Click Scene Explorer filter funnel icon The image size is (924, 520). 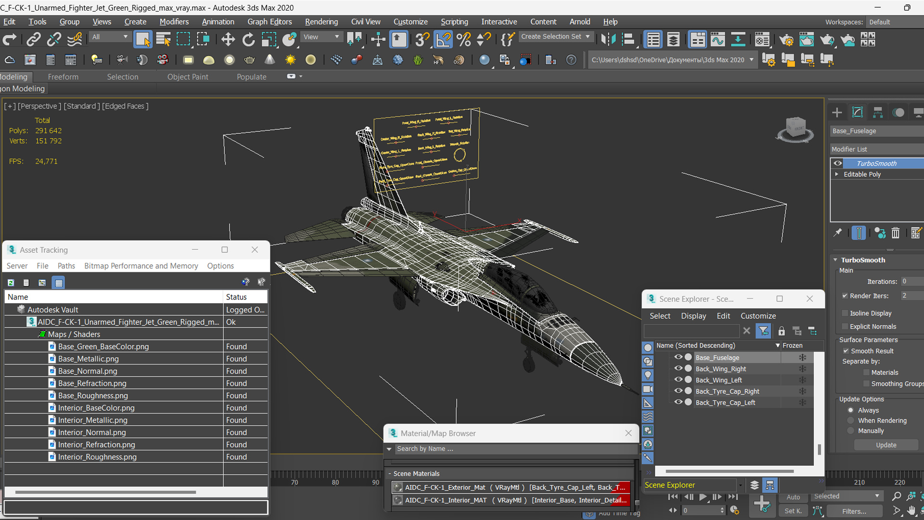(764, 331)
